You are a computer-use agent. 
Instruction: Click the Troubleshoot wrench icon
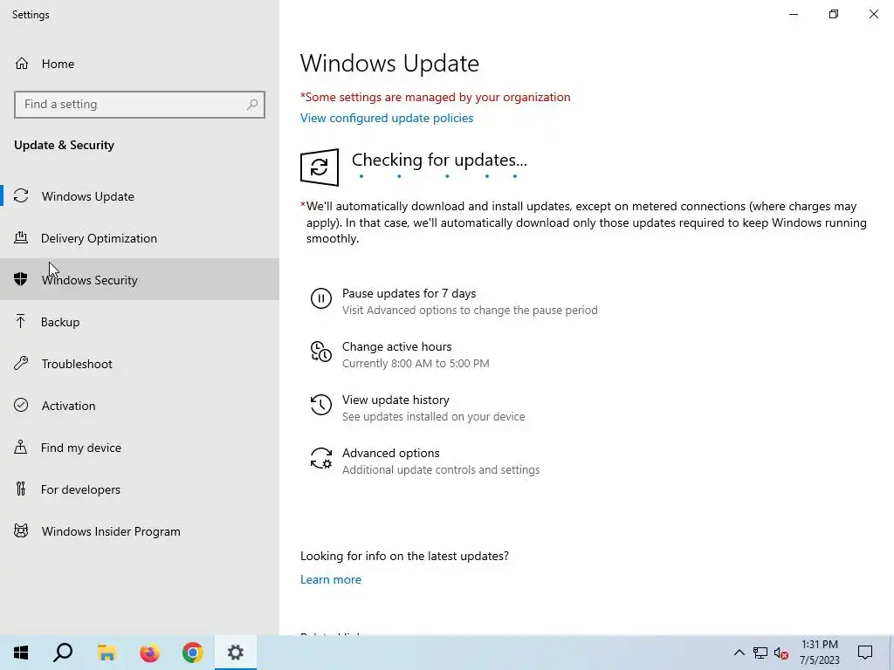tap(21, 364)
